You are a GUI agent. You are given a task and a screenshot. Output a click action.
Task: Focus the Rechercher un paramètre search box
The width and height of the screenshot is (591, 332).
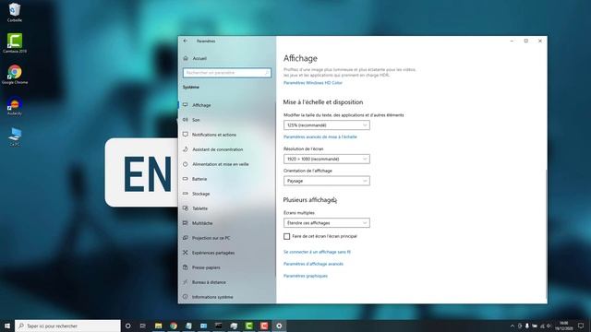pyautogui.click(x=227, y=73)
